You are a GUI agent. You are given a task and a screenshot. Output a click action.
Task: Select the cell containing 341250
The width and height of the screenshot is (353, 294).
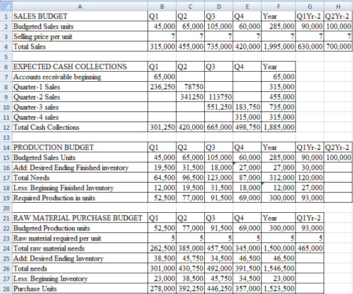coord(190,97)
